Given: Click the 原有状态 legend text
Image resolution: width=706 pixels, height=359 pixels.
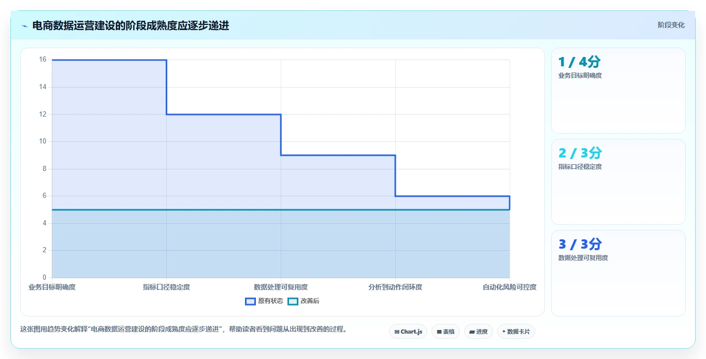Looking at the screenshot, I should coord(270,301).
